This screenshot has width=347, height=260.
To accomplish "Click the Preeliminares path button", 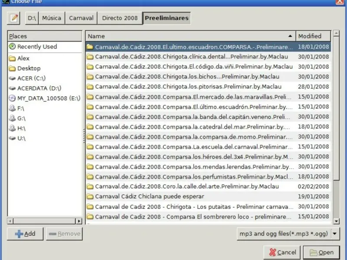I will tap(167, 18).
